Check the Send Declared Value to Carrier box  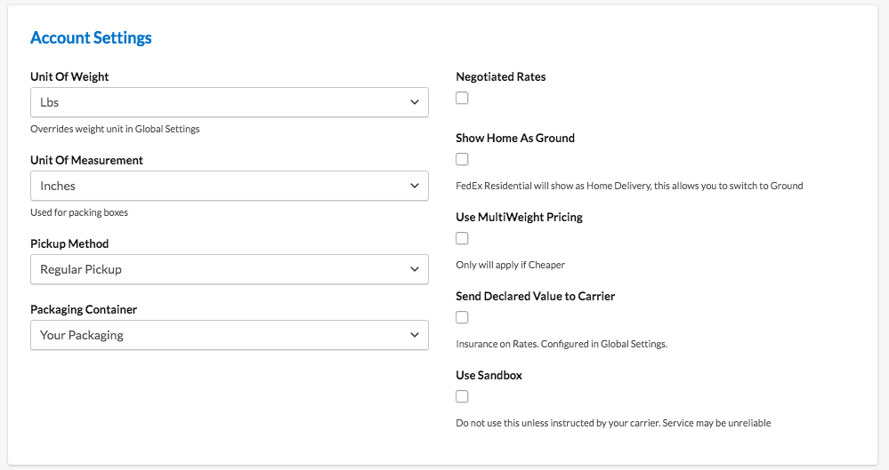tap(462, 317)
